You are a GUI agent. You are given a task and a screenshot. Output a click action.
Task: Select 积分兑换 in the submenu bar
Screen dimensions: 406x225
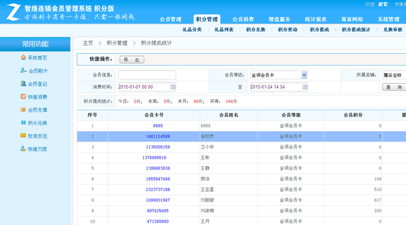pyautogui.click(x=255, y=29)
